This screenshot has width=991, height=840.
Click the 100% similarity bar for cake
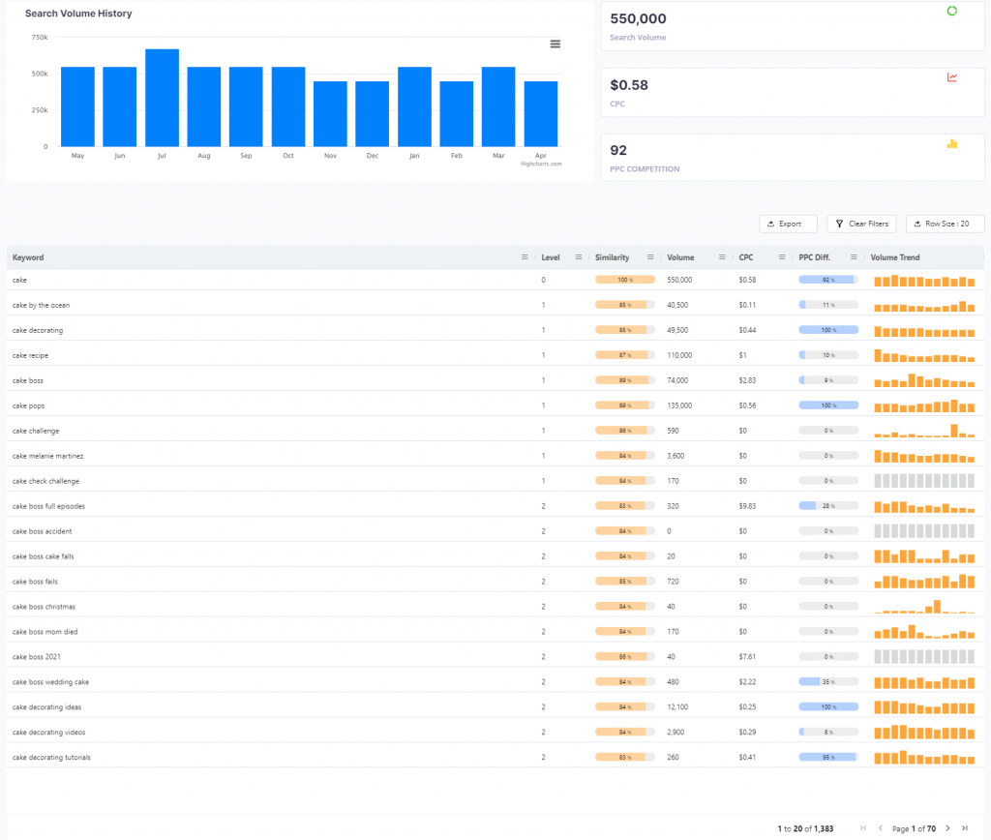pyautogui.click(x=625, y=280)
